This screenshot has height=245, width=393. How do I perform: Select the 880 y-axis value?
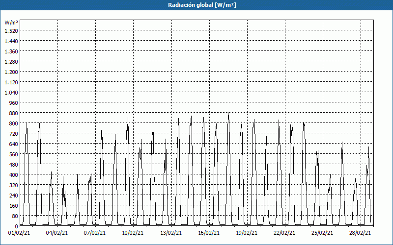pos(14,113)
